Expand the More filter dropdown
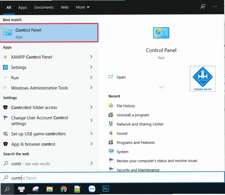This screenshot has width=225, height=195. tap(83, 7)
